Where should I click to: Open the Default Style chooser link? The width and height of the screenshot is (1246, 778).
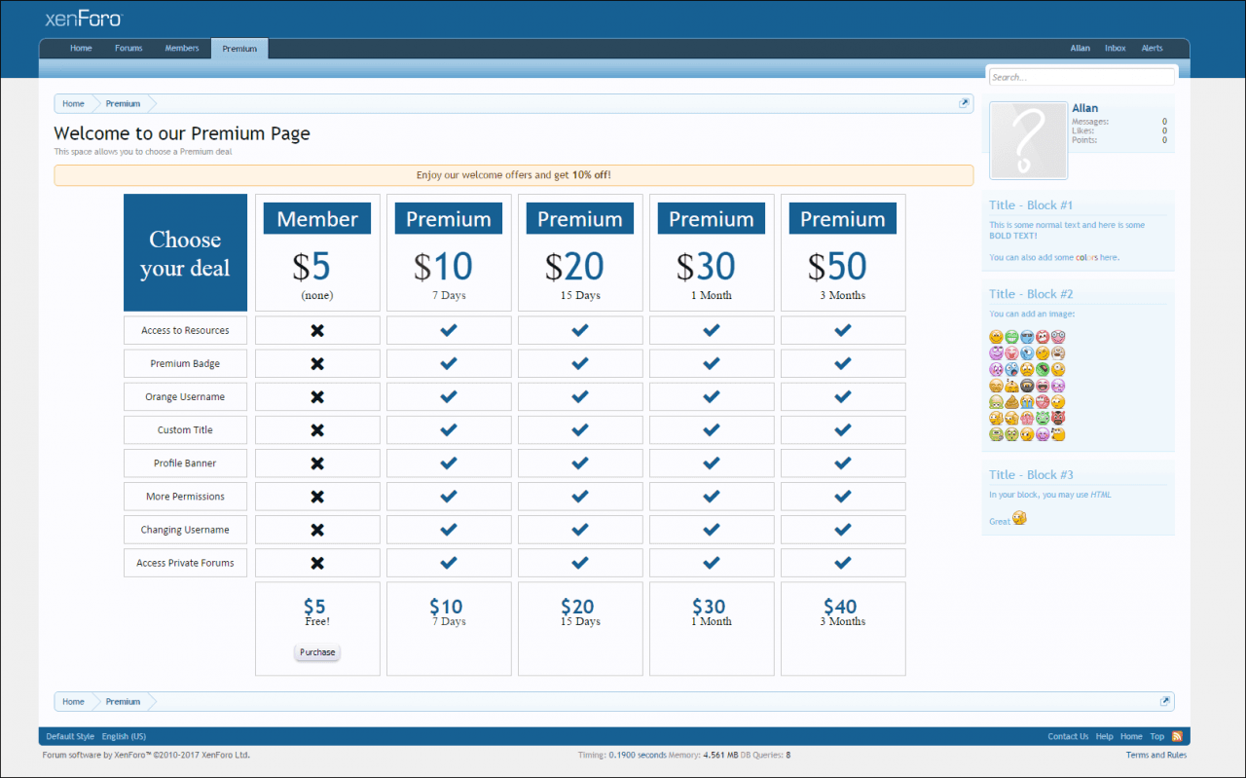[70, 736]
